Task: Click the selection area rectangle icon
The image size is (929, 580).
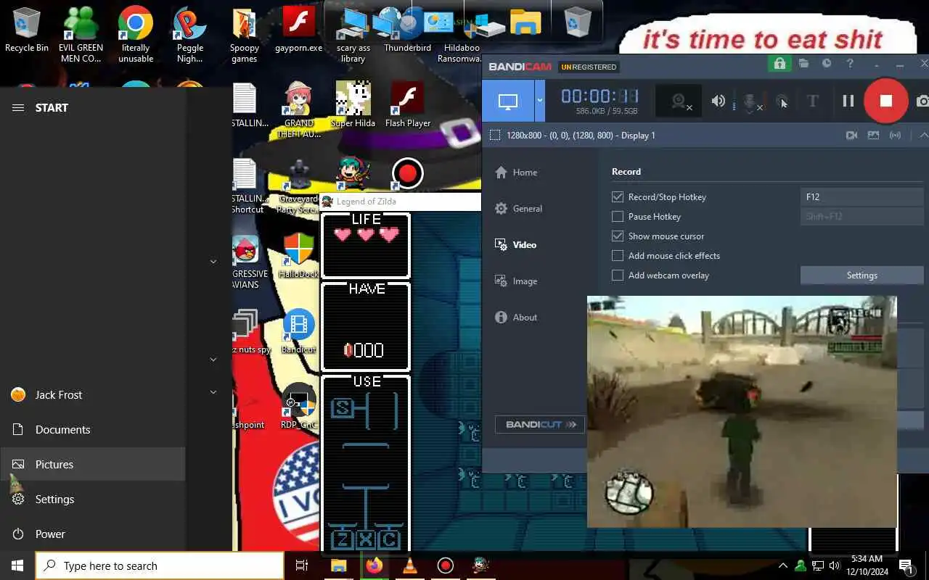Action: (x=495, y=135)
